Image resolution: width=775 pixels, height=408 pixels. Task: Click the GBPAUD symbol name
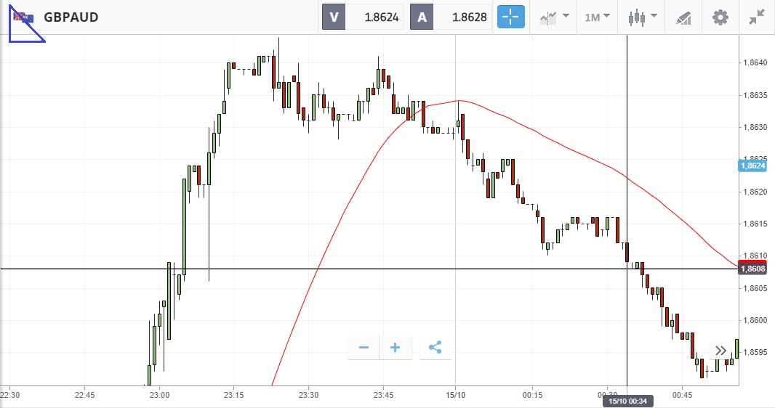[x=71, y=17]
